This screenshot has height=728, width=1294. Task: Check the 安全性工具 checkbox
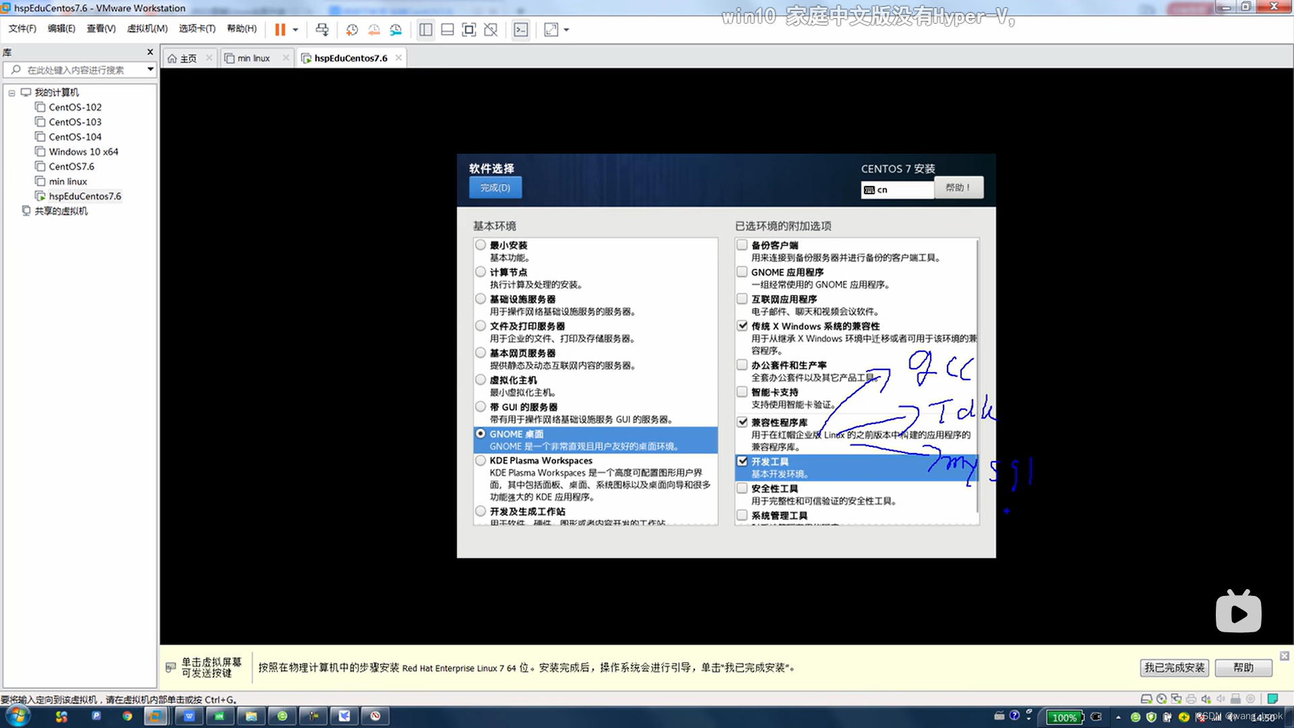[742, 489]
